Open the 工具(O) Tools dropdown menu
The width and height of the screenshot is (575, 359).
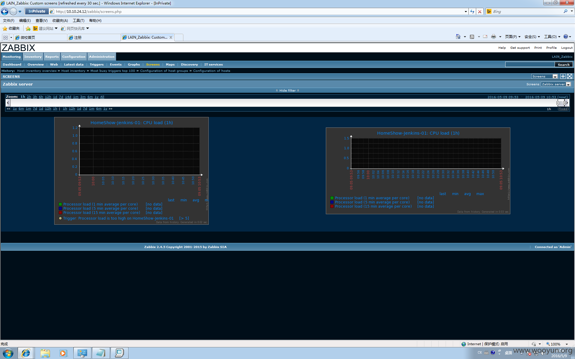coord(552,36)
